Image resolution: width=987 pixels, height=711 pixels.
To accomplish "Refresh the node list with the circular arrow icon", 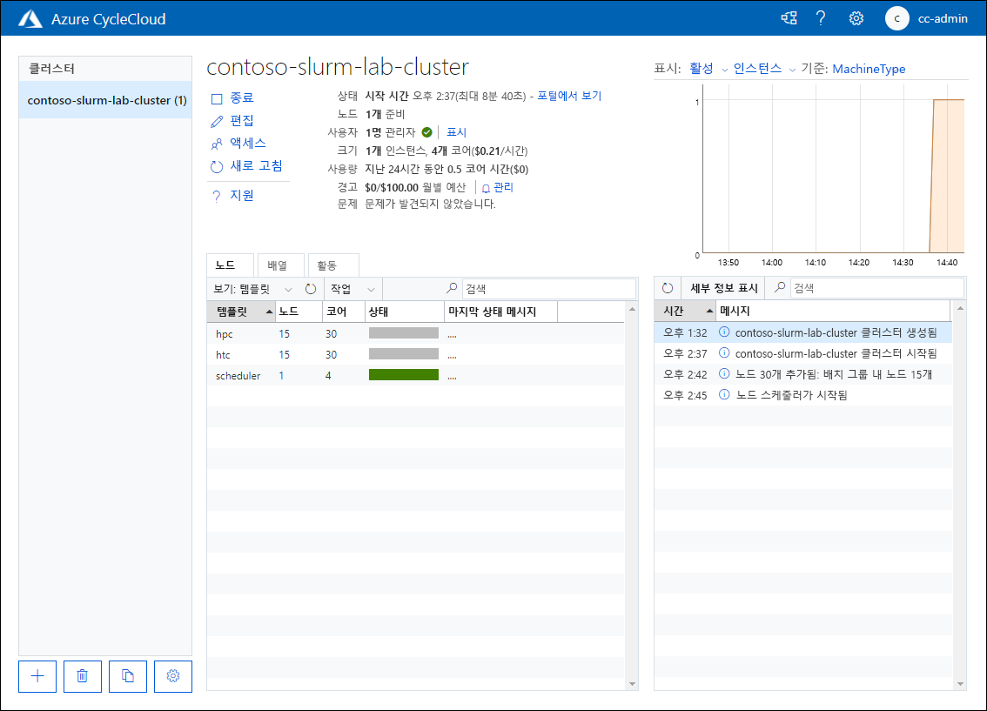I will coord(312,288).
